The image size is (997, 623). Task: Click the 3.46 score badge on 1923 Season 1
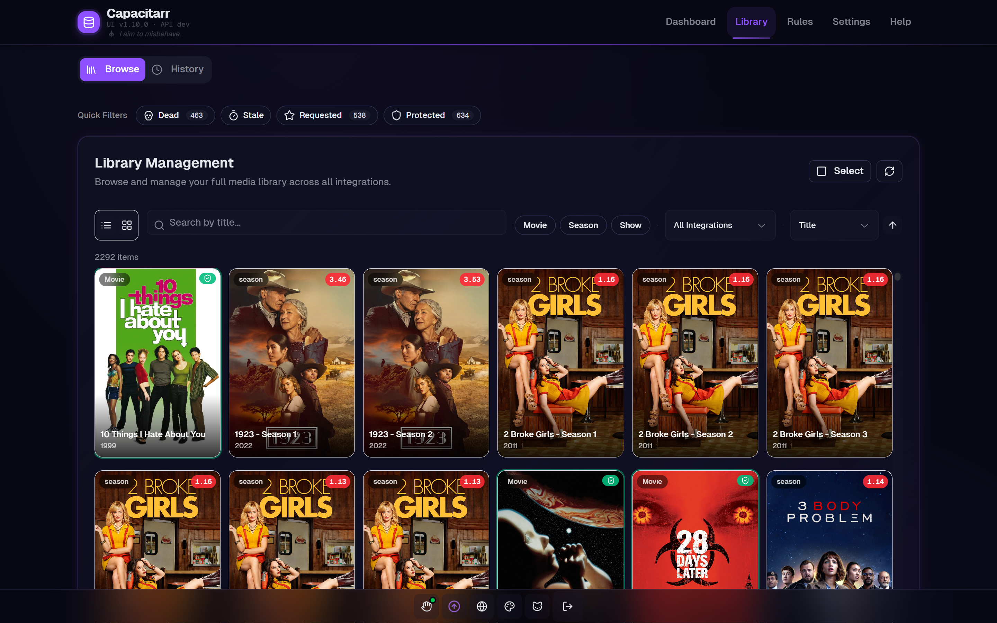[x=338, y=279]
